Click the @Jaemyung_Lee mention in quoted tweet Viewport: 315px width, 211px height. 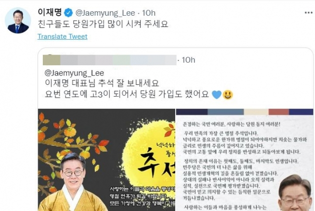[74, 73]
